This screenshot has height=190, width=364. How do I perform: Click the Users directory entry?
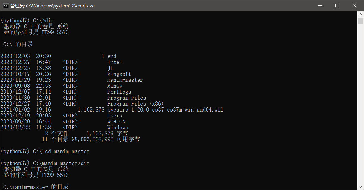pyautogui.click(x=115, y=116)
